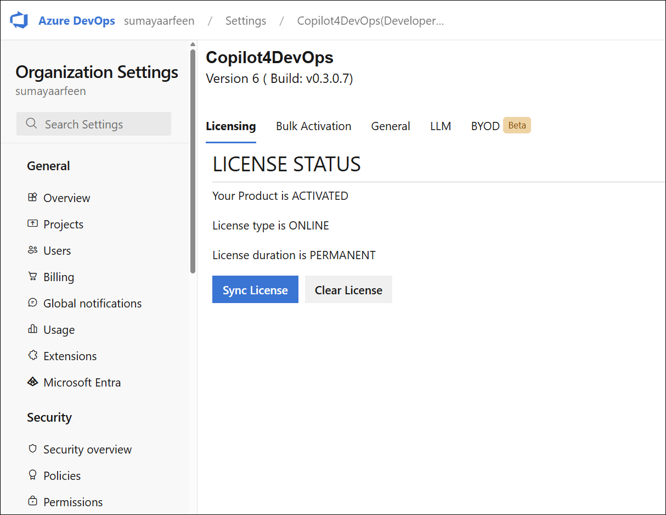Click the 'Security' section heading
Image resolution: width=666 pixels, height=515 pixels.
pyautogui.click(x=49, y=417)
